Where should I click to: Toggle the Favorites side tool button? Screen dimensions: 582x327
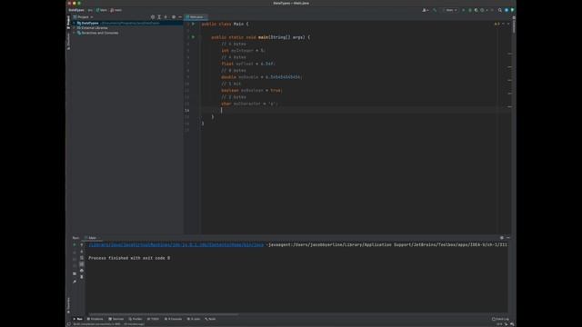pyautogui.click(x=68, y=305)
